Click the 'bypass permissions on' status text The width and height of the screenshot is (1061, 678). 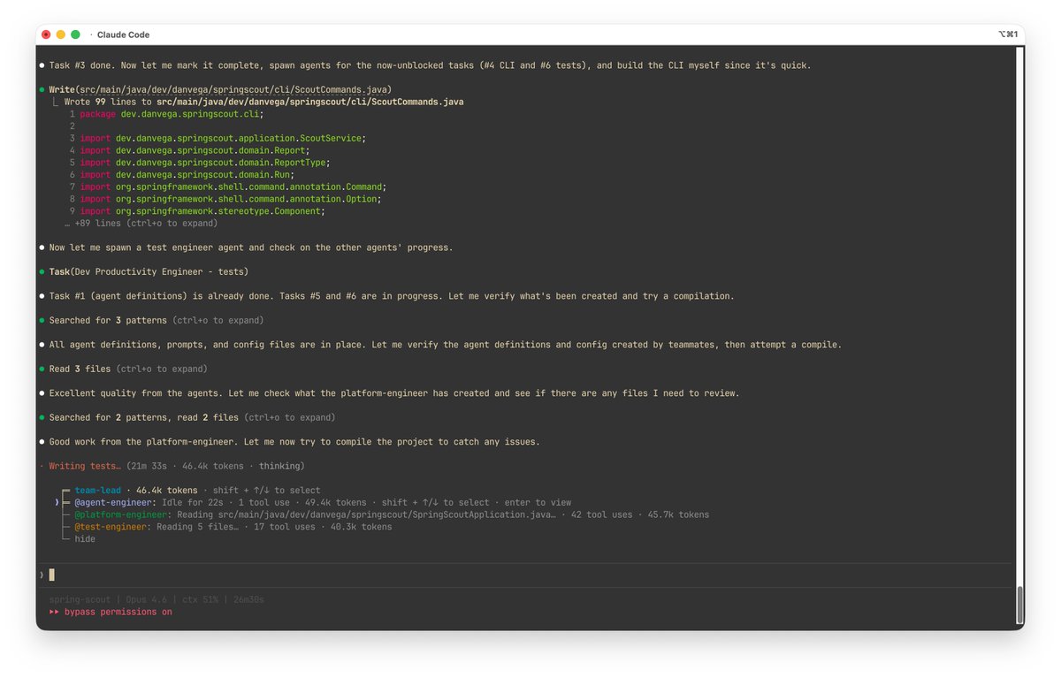[x=118, y=612]
